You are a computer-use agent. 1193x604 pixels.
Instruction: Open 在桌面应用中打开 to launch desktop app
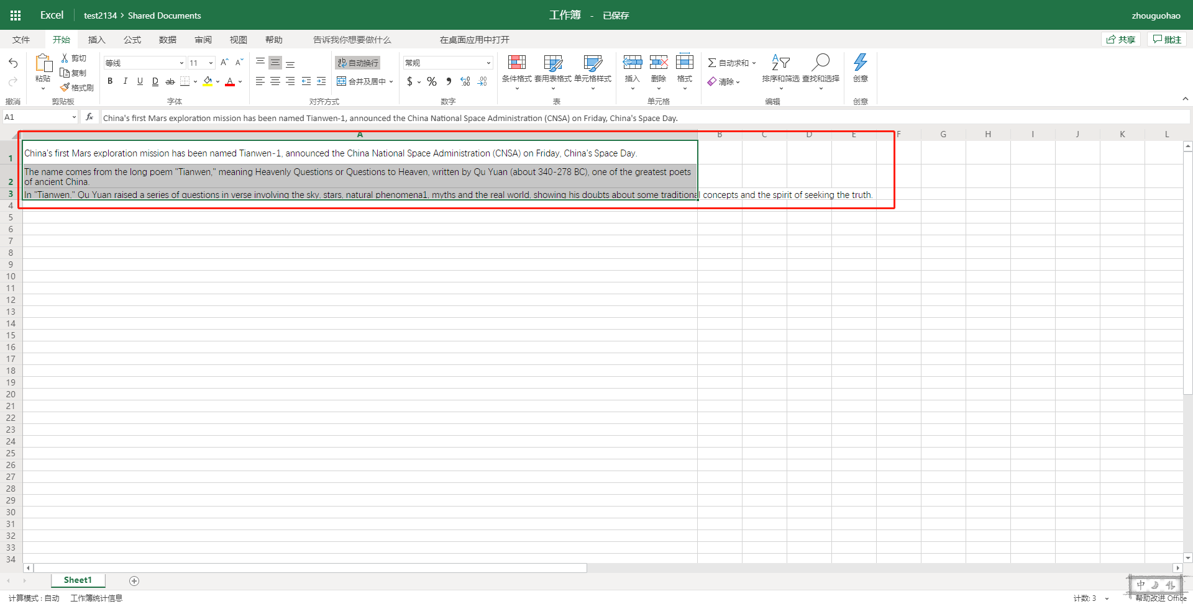click(474, 39)
